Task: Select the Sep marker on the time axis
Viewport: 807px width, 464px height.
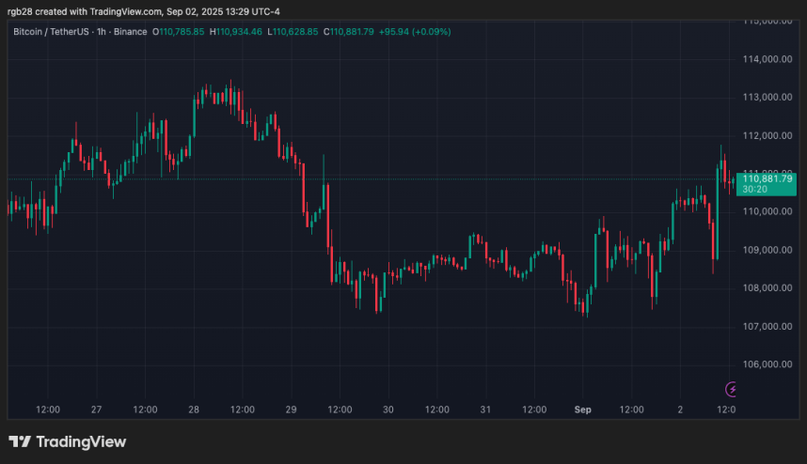Action: (582, 410)
